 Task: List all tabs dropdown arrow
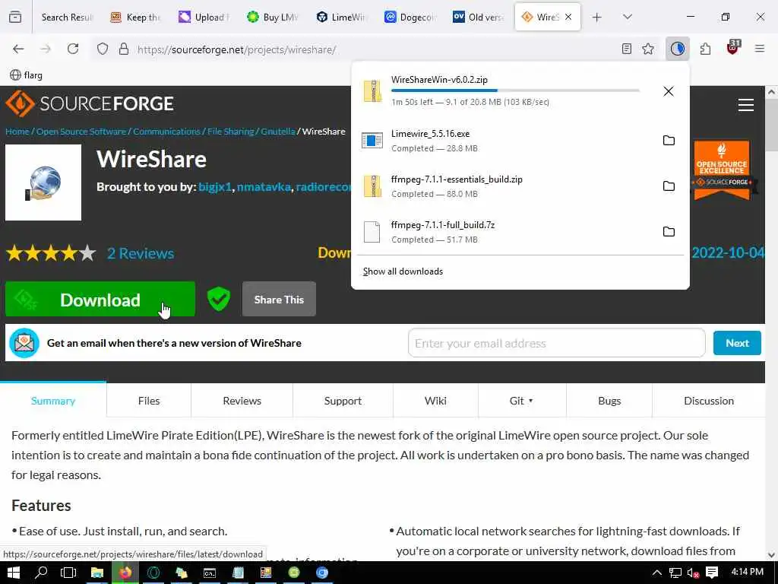click(628, 17)
